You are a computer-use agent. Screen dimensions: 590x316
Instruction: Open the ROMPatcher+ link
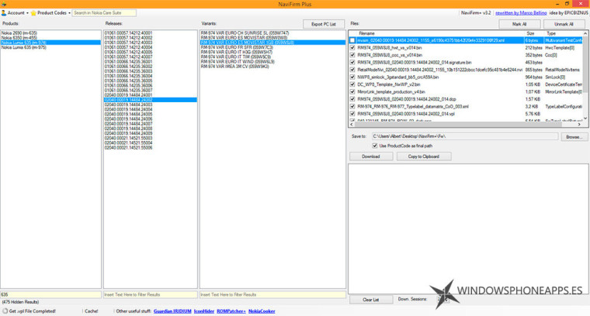[231, 311]
